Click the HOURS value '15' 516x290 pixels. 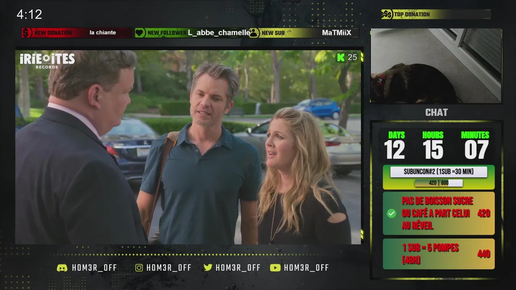click(433, 150)
